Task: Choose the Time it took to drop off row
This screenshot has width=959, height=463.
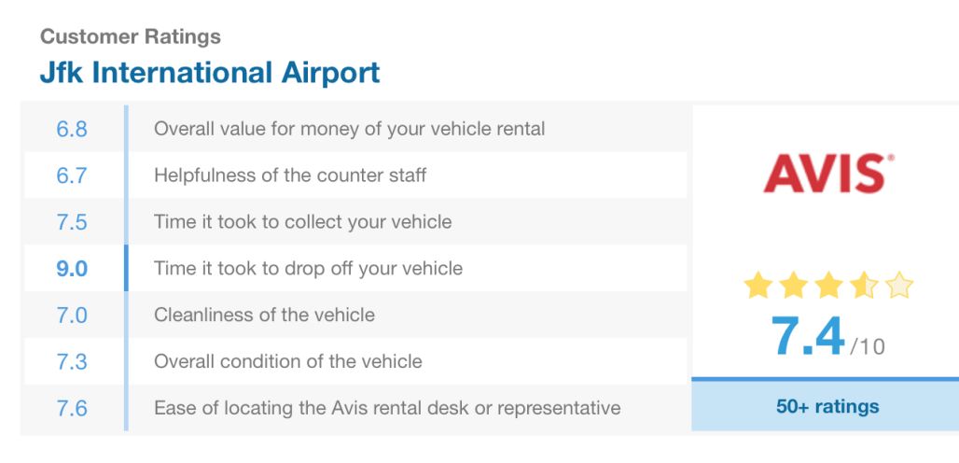Action: pos(355,268)
